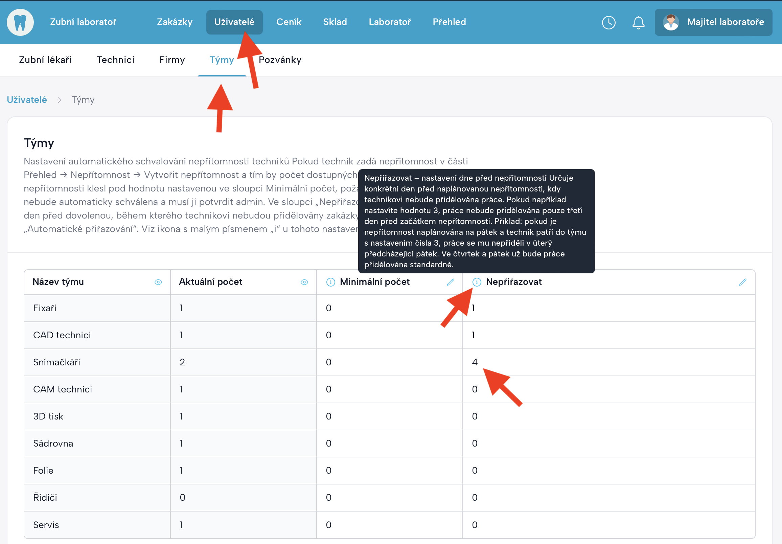Open Majitel laboratoře account menu
The width and height of the screenshot is (782, 544).
(725, 22)
